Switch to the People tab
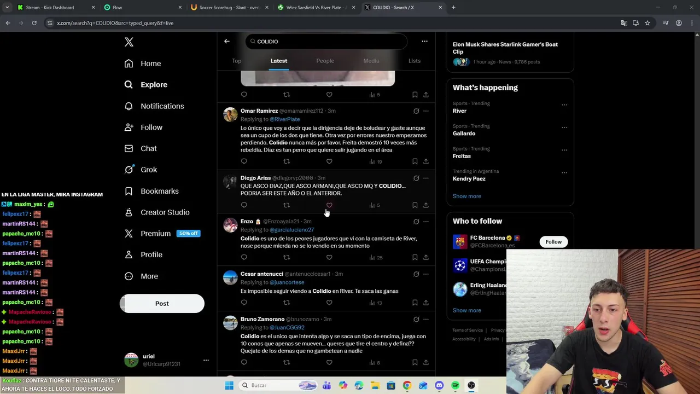 325,61
